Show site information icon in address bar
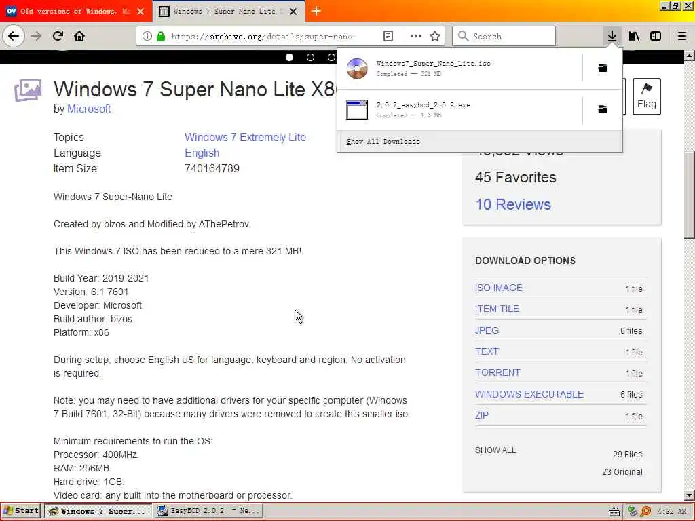The width and height of the screenshot is (695, 521). click(x=147, y=37)
